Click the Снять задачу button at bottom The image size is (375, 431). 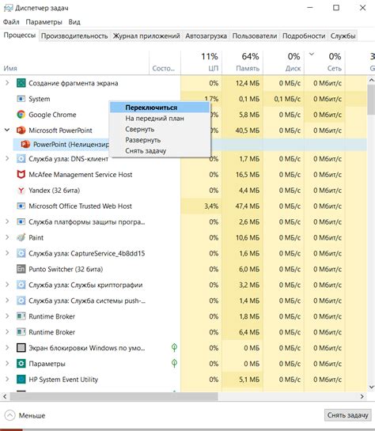pyautogui.click(x=347, y=415)
